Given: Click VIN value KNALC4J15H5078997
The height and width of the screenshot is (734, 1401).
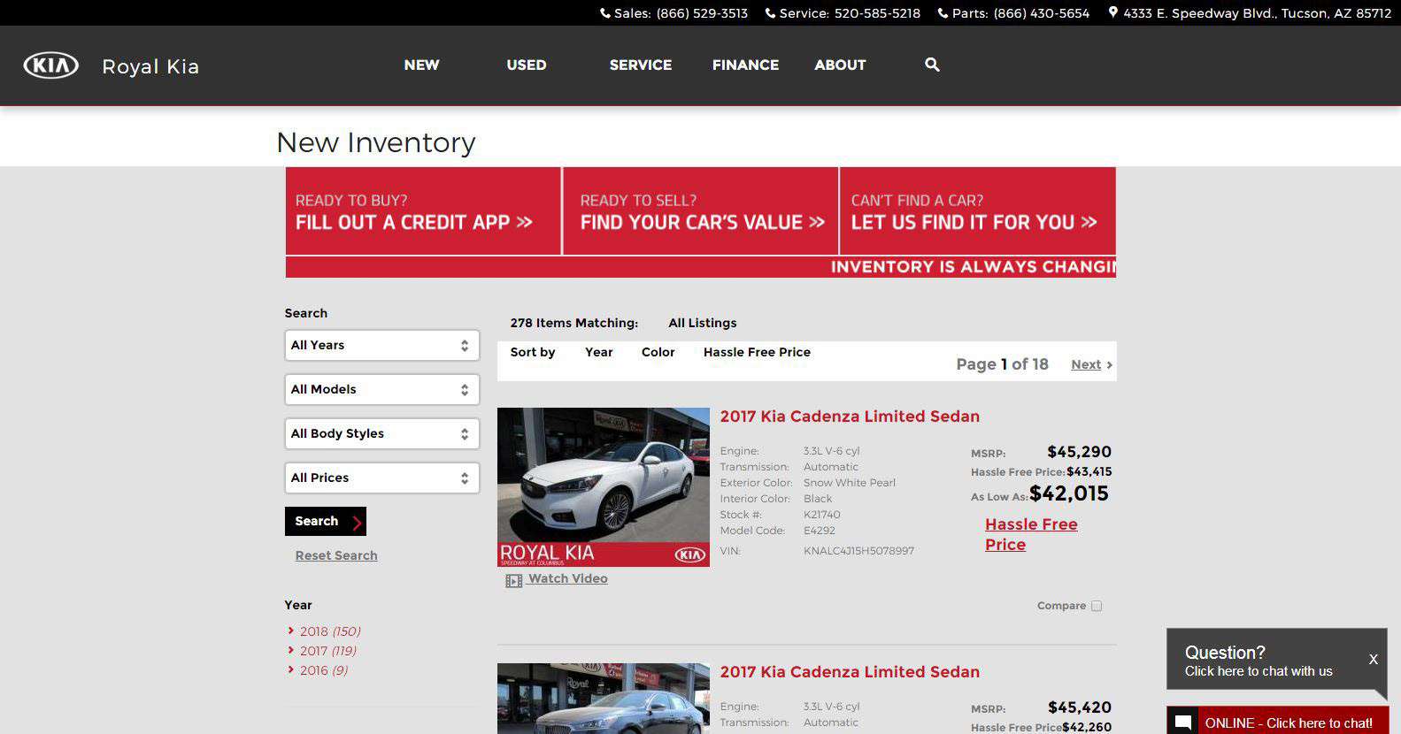Looking at the screenshot, I should 858,551.
